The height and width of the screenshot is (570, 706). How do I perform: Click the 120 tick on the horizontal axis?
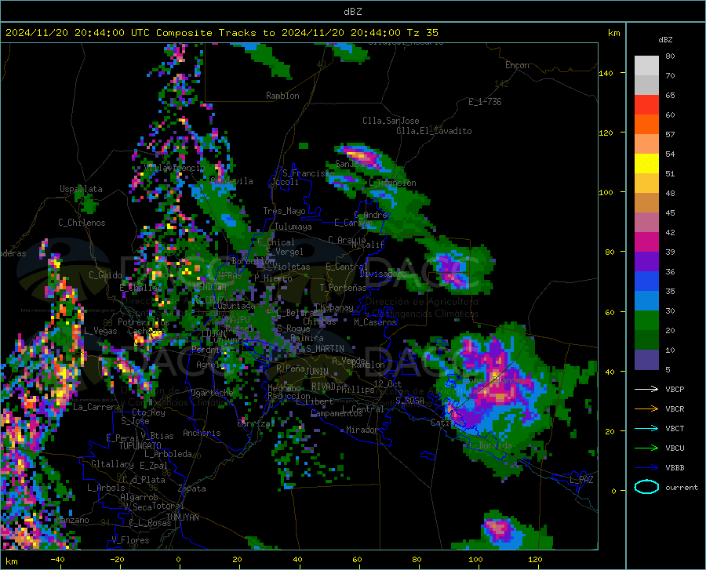point(535,559)
